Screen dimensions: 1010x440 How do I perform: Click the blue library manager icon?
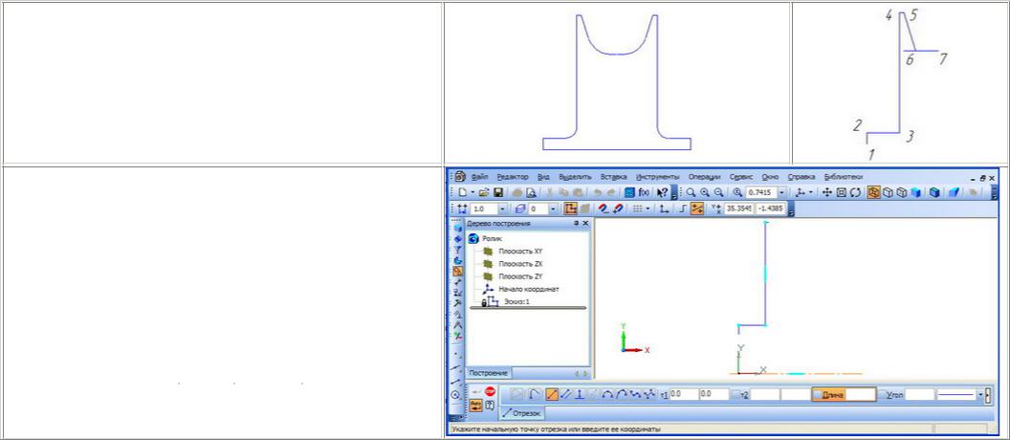[x=630, y=192]
